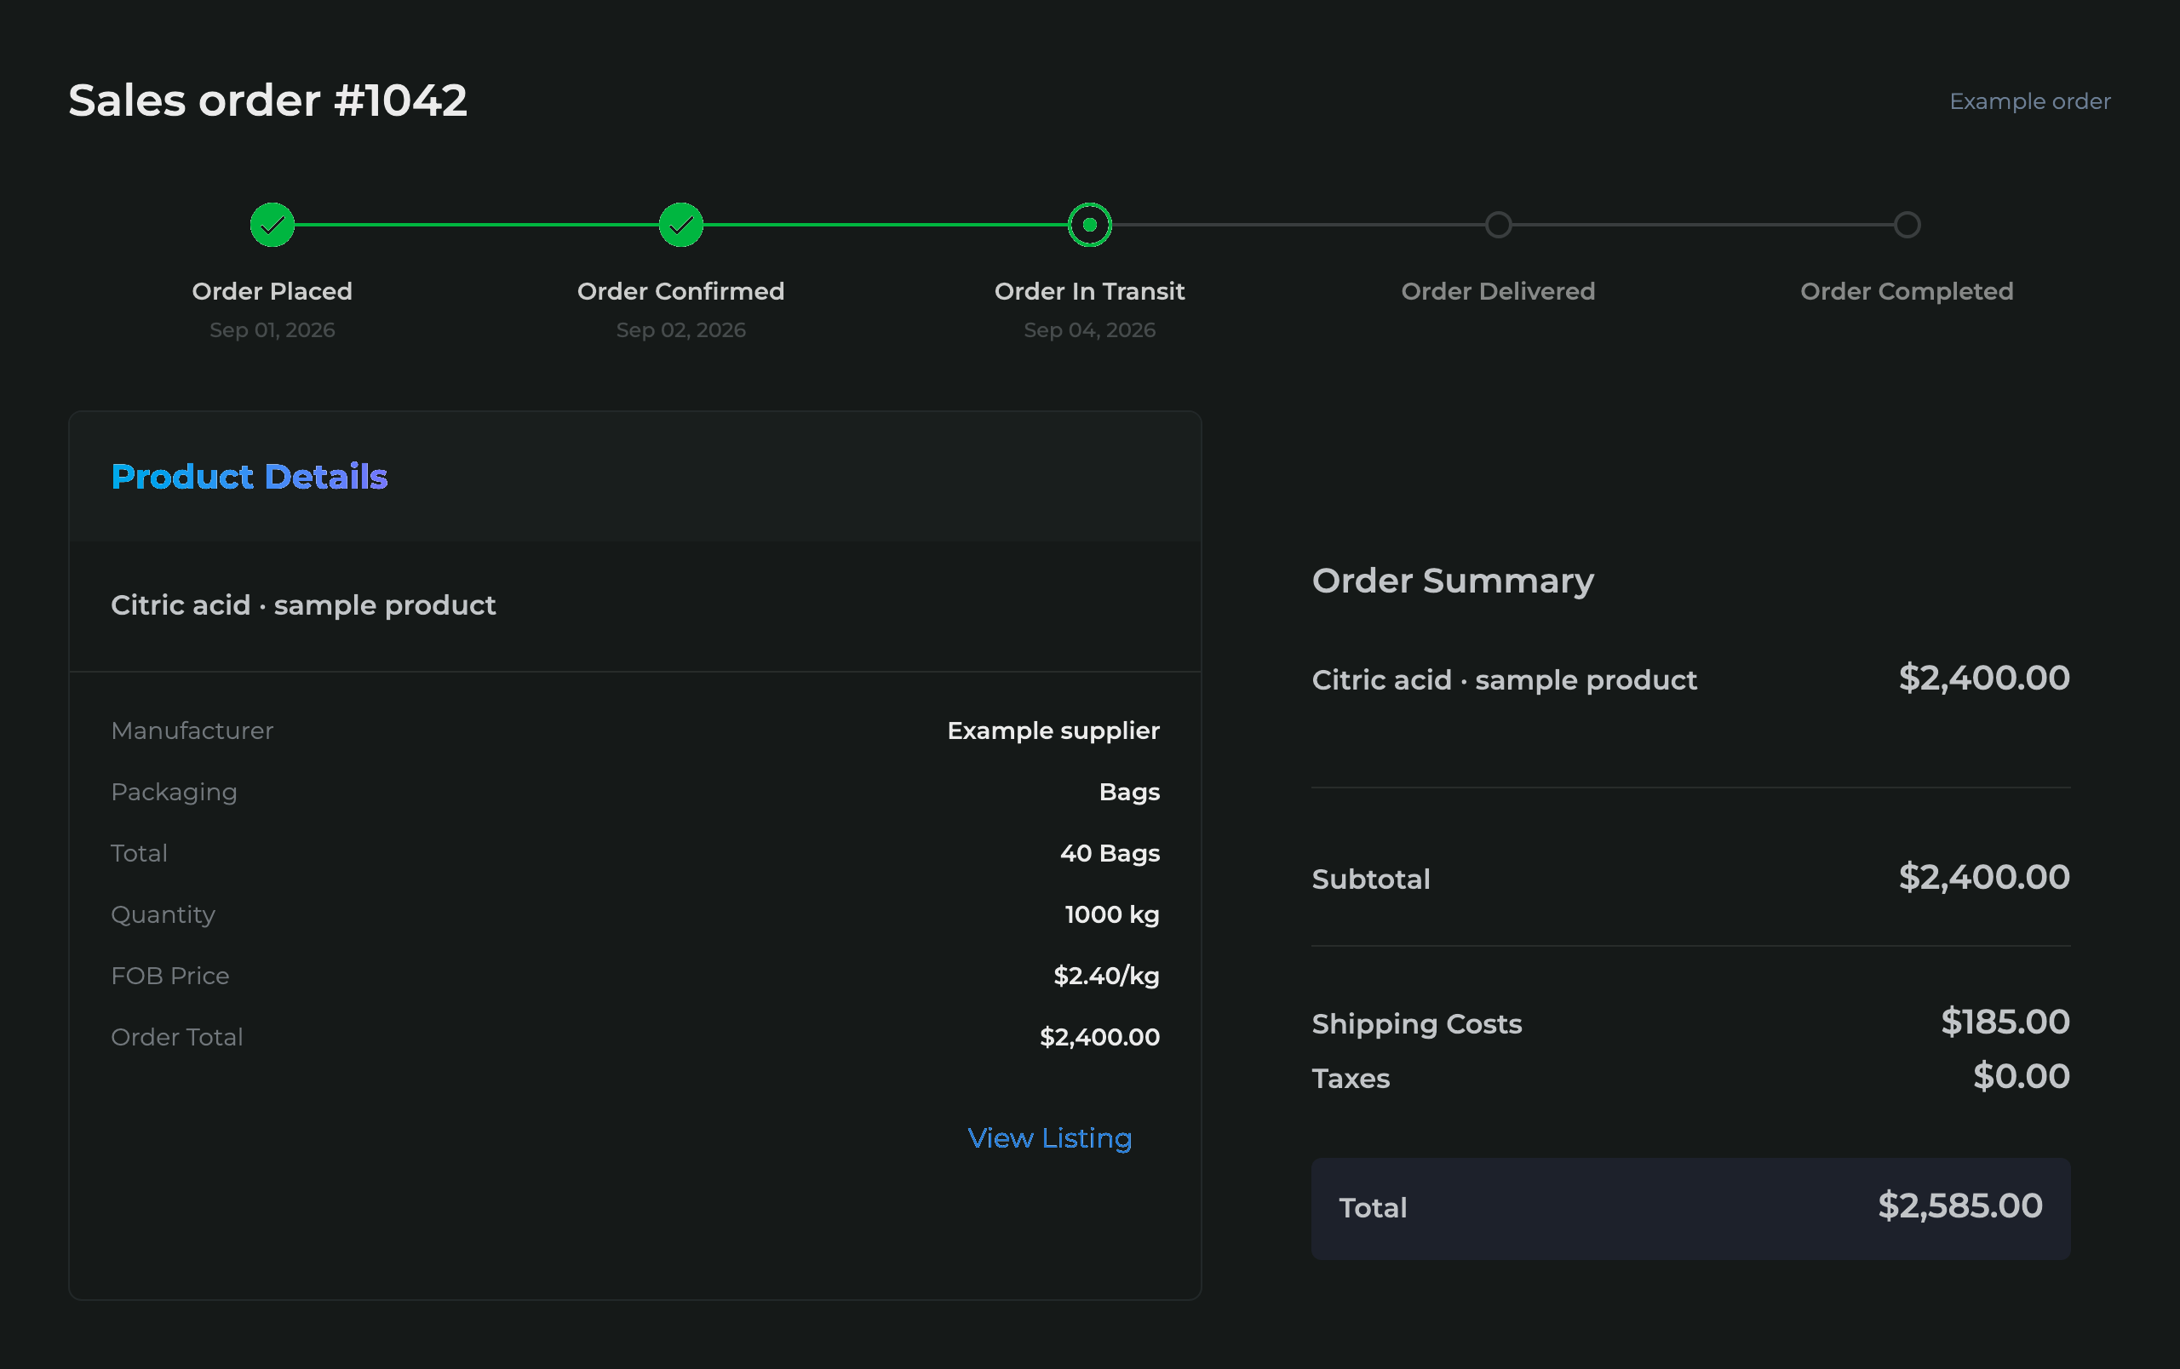2180x1369 pixels.
Task: Click the 1000 kg quantity value
Action: 1112,914
